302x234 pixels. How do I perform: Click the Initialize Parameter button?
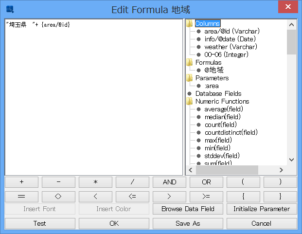click(262, 209)
